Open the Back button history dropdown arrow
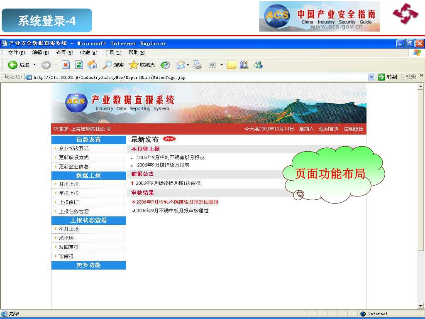Screen dimensions: 425x319 [x=35, y=65]
